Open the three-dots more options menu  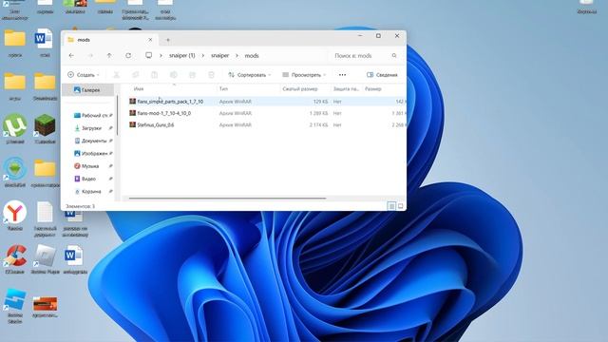click(342, 75)
